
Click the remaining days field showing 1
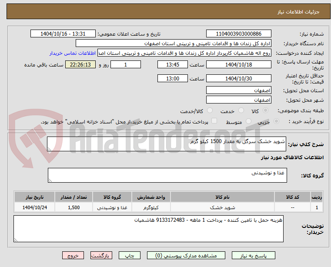click(126, 64)
